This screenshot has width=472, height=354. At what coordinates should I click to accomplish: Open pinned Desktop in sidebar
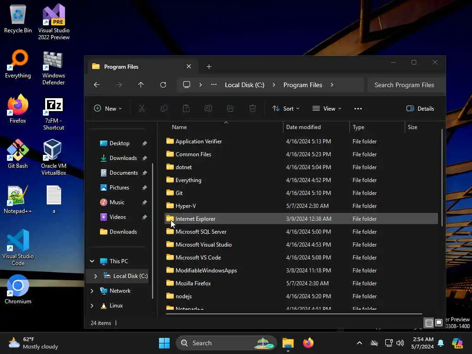pyautogui.click(x=119, y=143)
